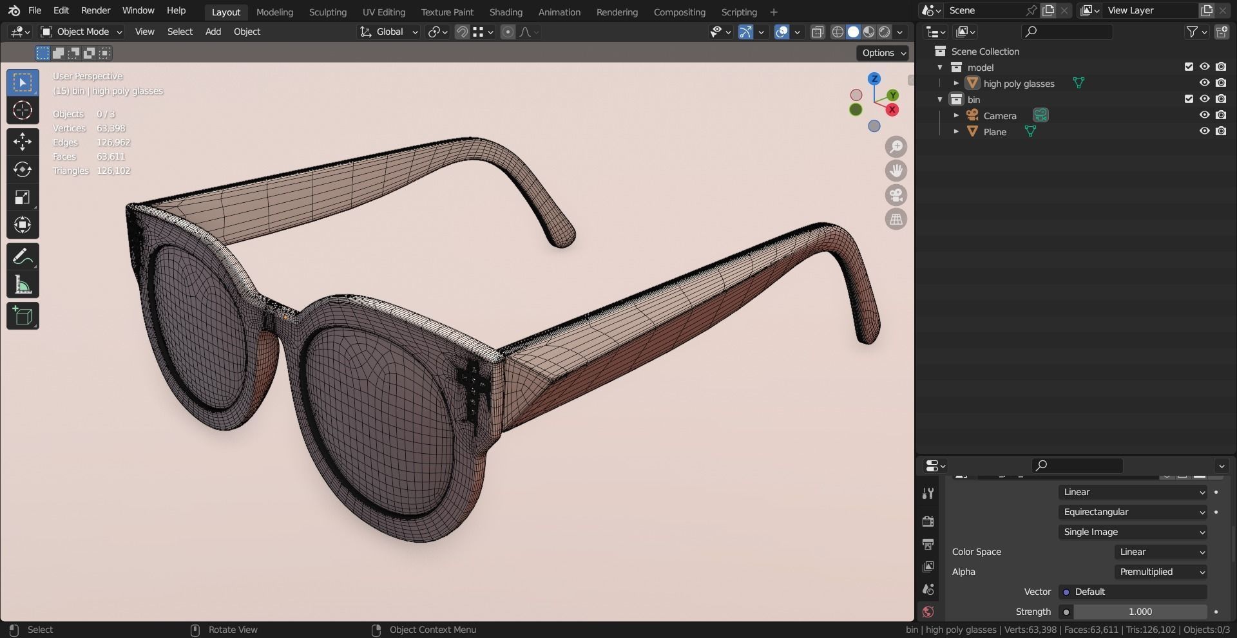Open the File menu
The image size is (1237, 638).
(35, 11)
